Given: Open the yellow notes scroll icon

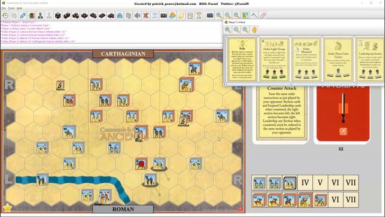Looking at the screenshot, I should click(181, 16).
